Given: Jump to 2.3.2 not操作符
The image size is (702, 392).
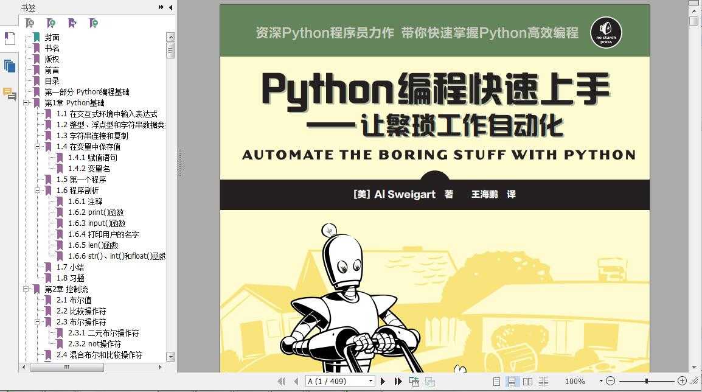Looking at the screenshot, I should click(x=94, y=344).
